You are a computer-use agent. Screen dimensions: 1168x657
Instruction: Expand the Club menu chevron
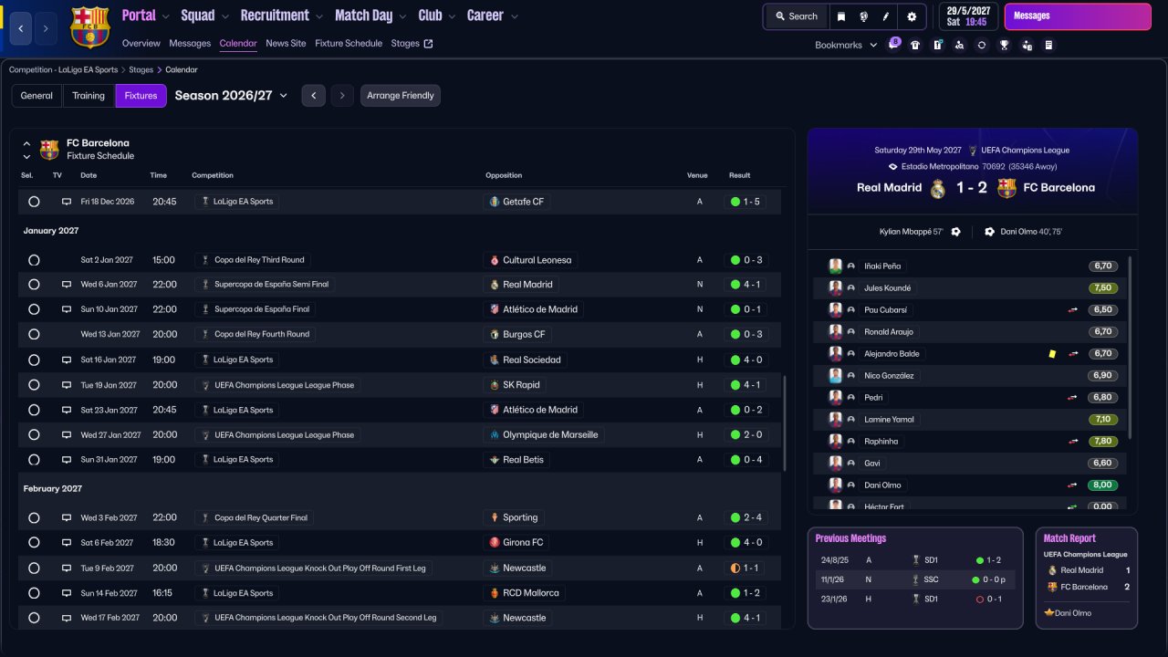coord(451,16)
